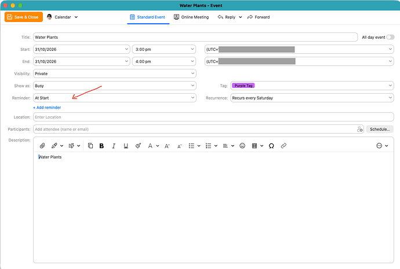Open the Show as dropdown set to Busy
Image resolution: width=400 pixels, height=269 pixels.
pyautogui.click(x=115, y=86)
